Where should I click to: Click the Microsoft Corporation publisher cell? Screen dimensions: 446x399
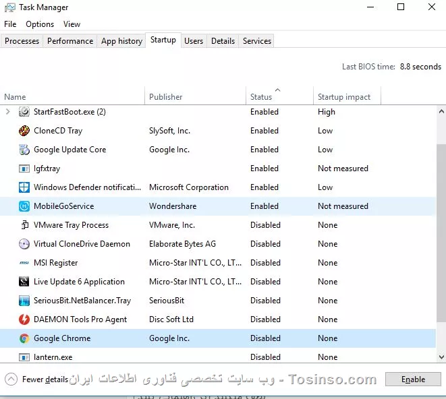point(188,187)
